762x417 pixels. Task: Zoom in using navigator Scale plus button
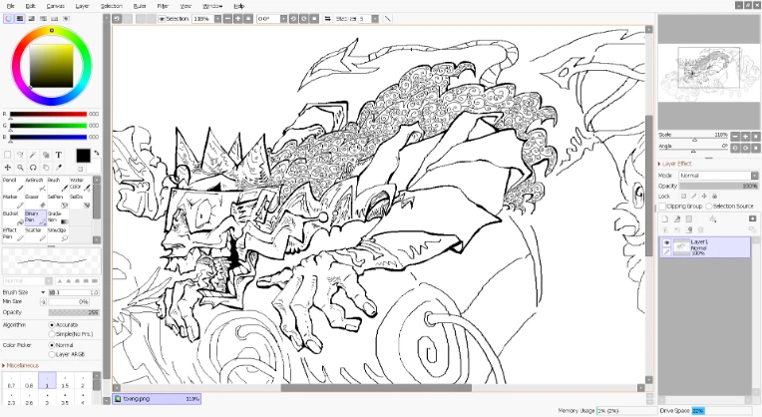coord(745,136)
